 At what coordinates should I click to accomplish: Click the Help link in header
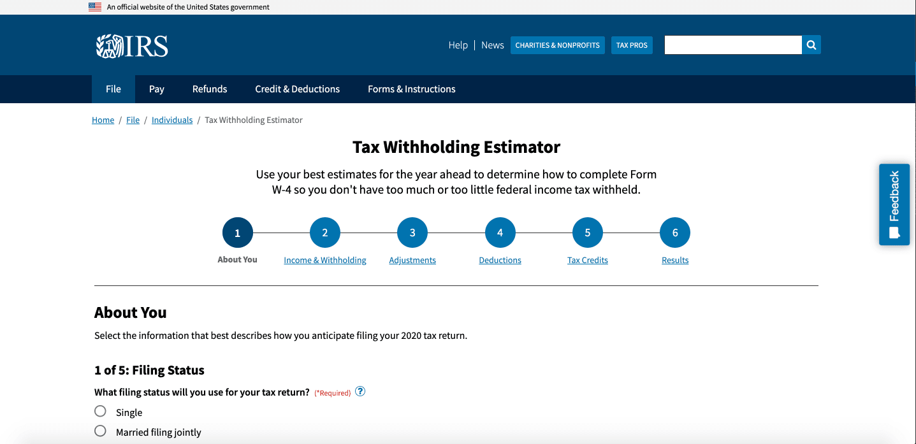pyautogui.click(x=458, y=45)
